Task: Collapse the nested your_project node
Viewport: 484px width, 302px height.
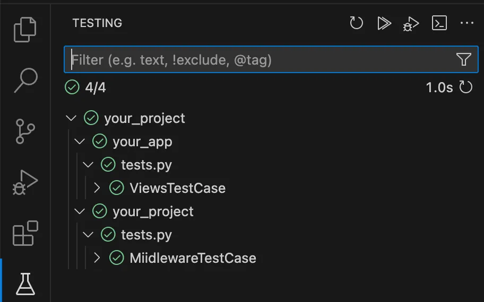Action: [80, 211]
